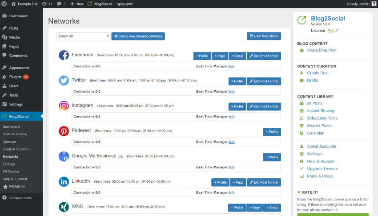The image size is (378, 216).
Task: Open Plans & Prices link
Action: 320,176
